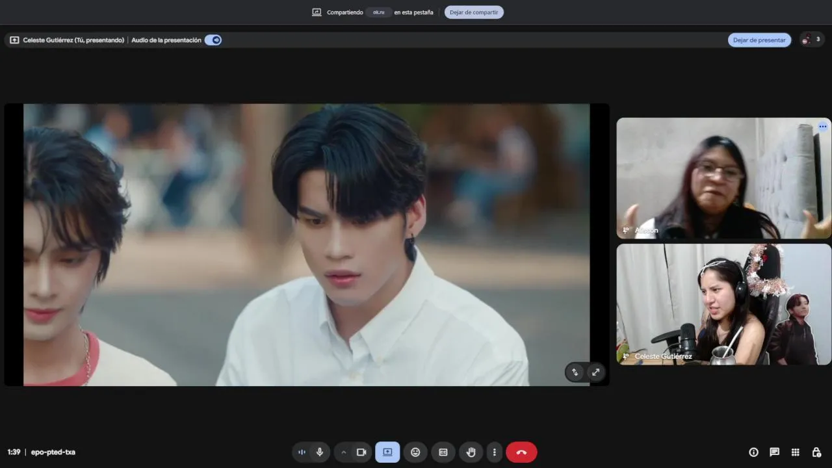Image resolution: width=832 pixels, height=468 pixels.
Task: Click 'Dejar de presentar' button
Action: (759, 40)
